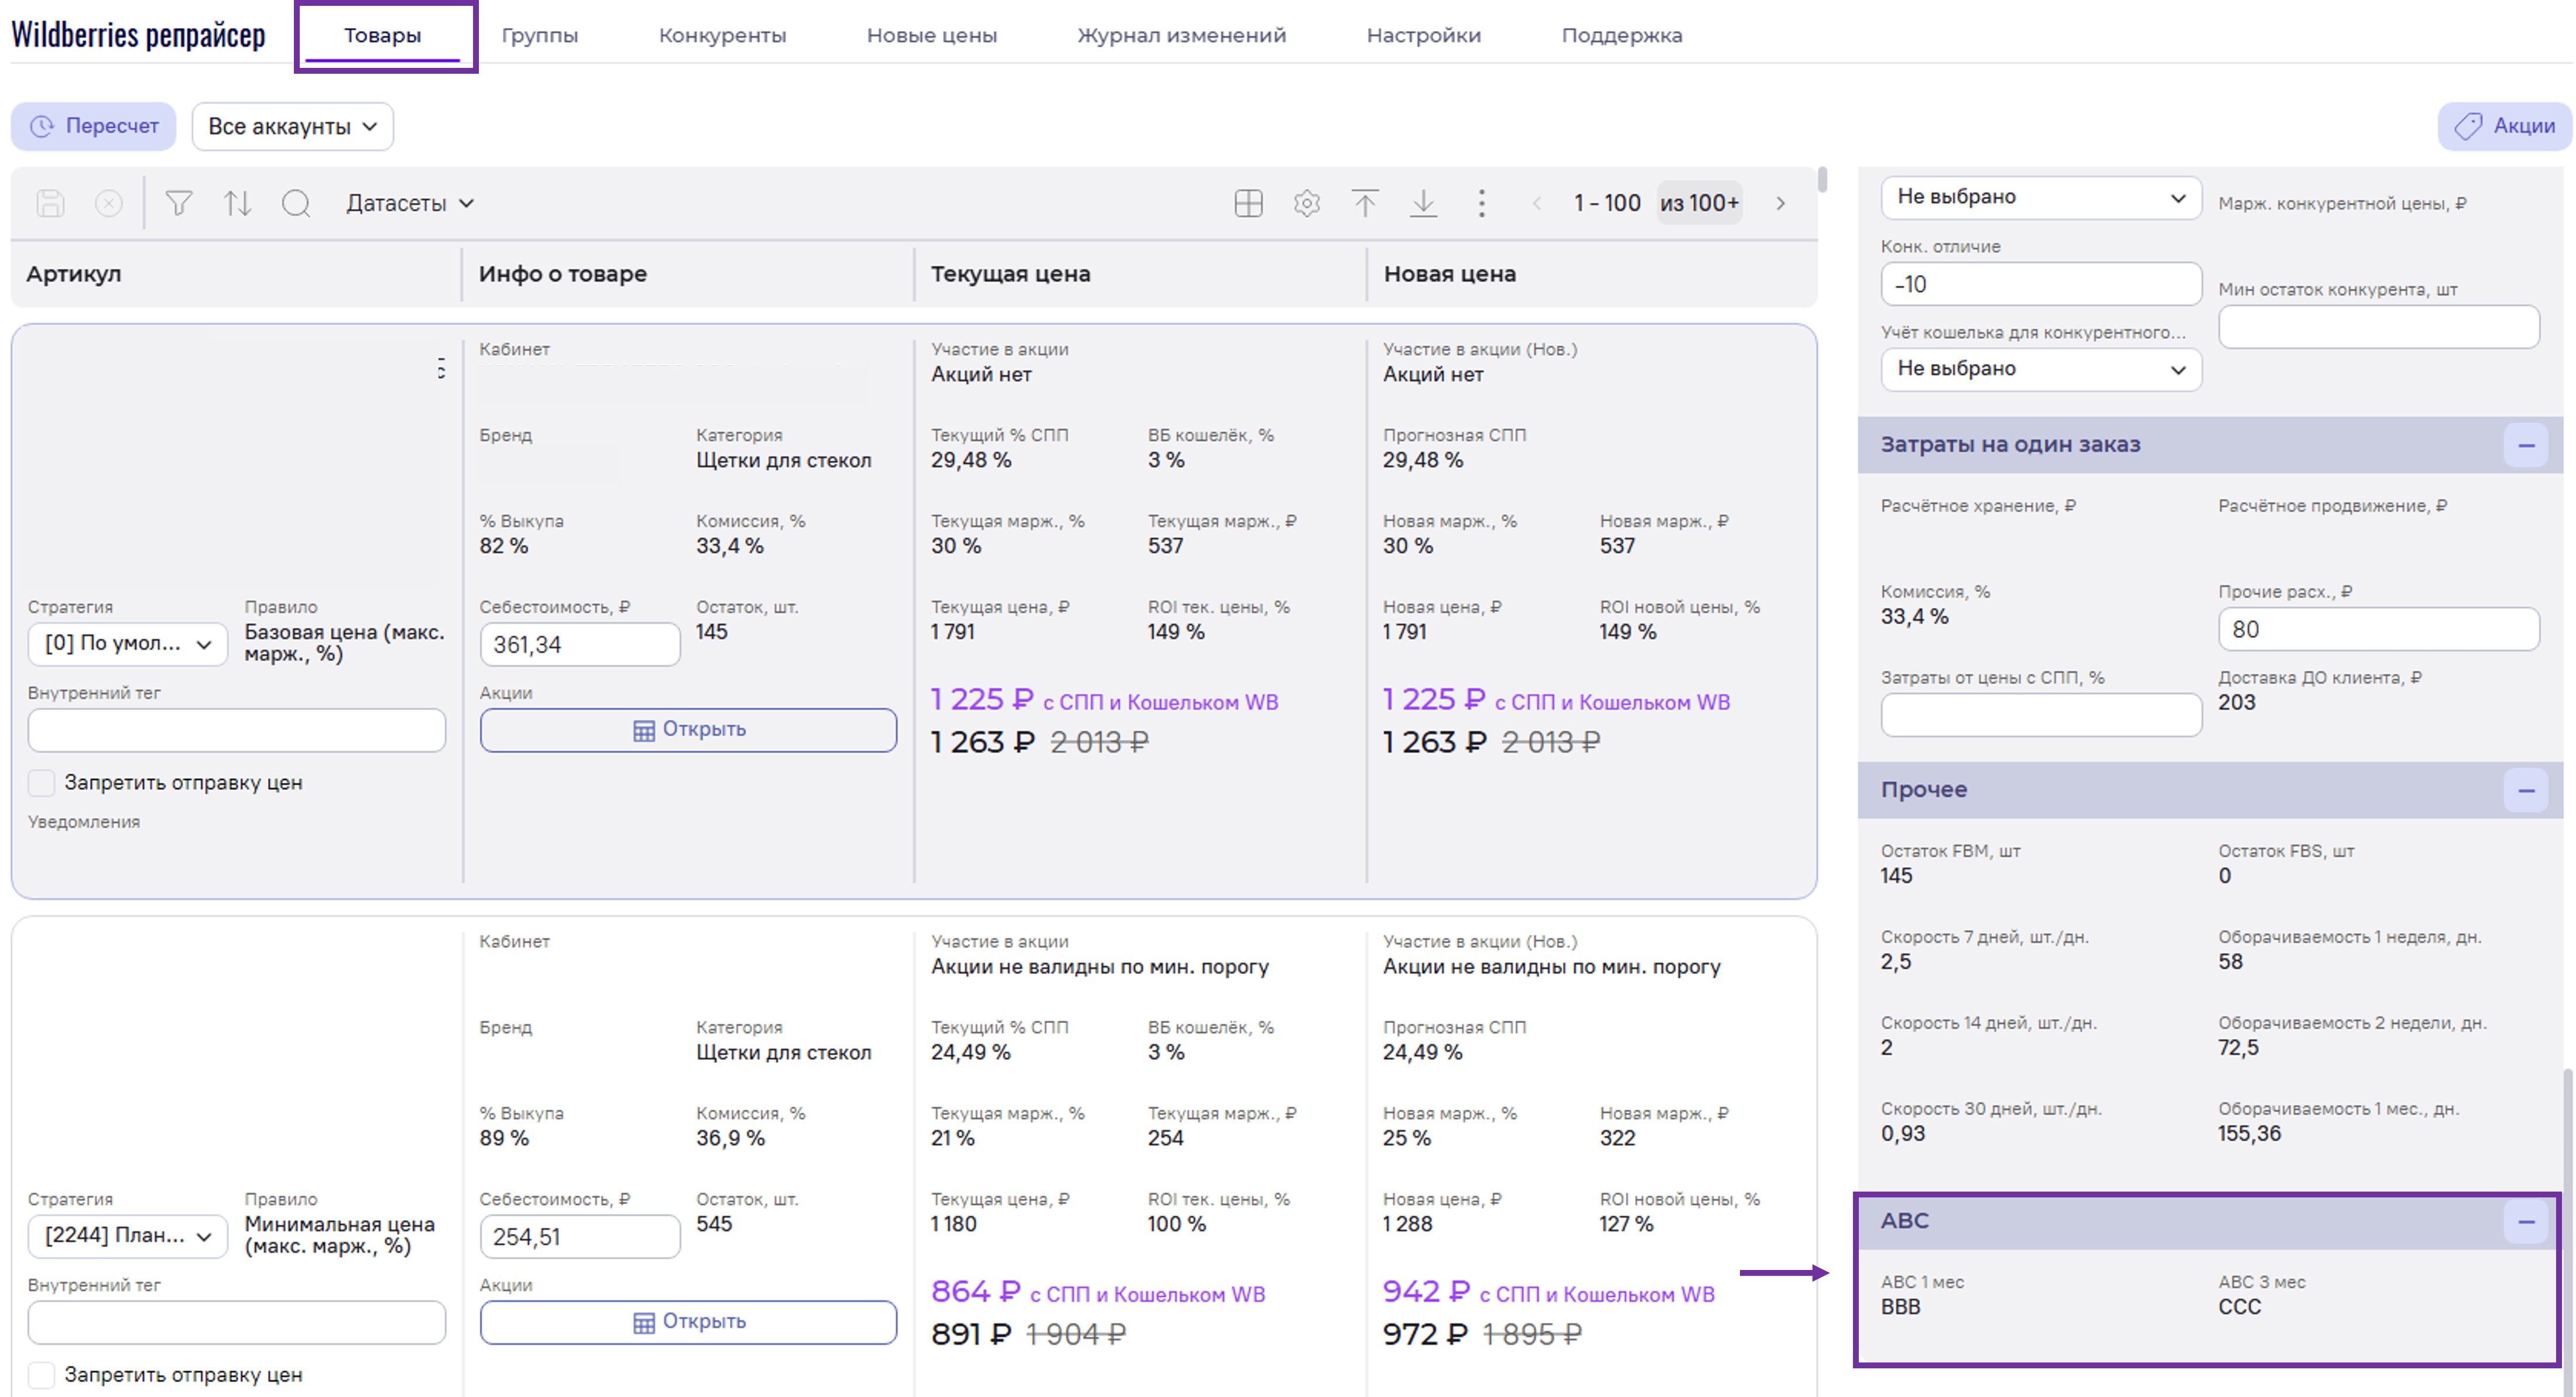Click the Себестоимость field with 361,34

(579, 645)
